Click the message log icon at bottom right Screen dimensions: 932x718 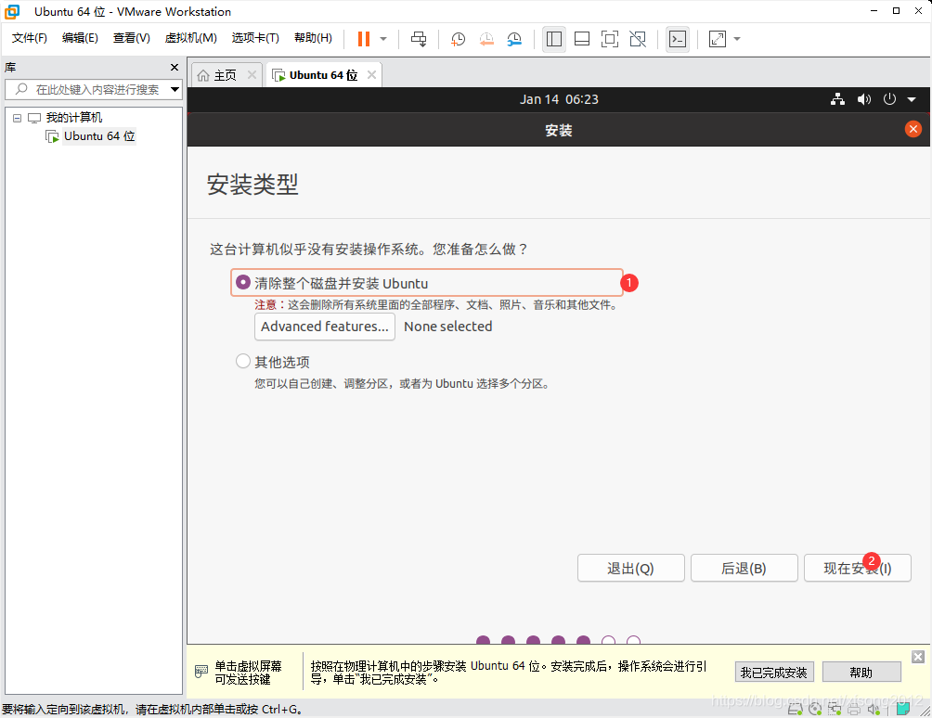pos(903,709)
